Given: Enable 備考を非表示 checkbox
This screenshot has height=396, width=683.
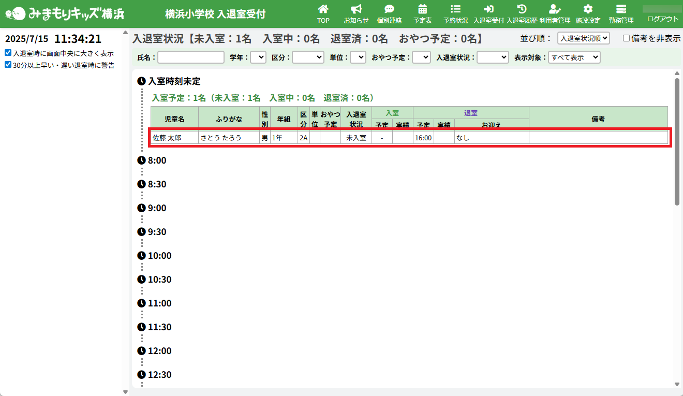Looking at the screenshot, I should click(626, 38).
